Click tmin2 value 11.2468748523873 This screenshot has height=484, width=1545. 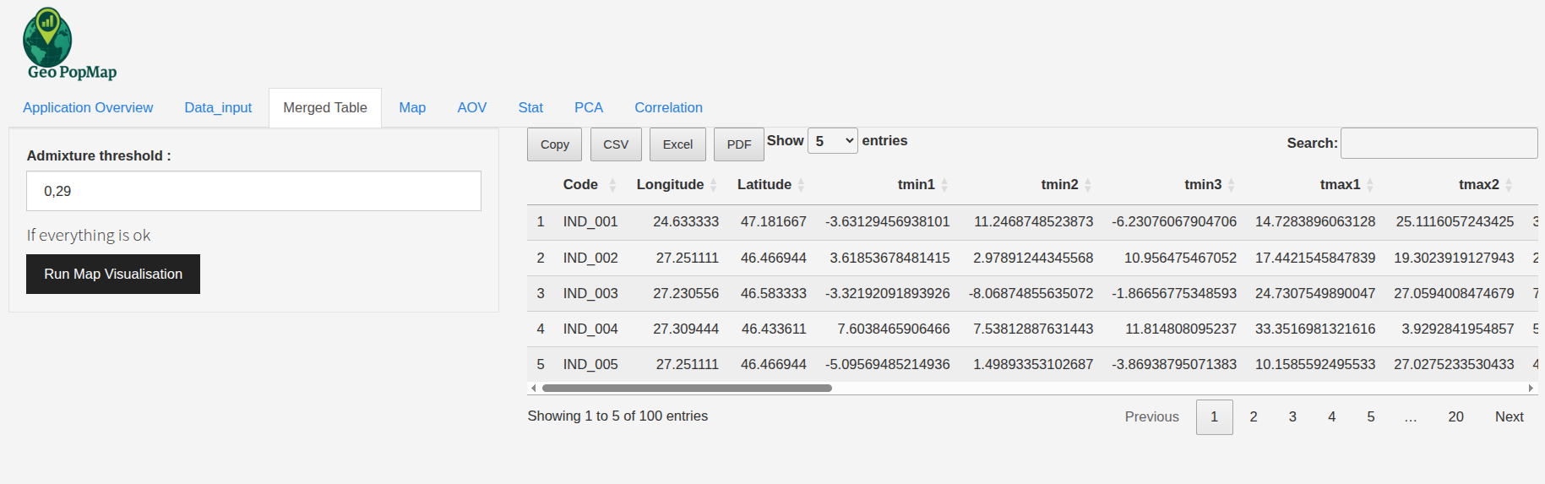point(1033,222)
